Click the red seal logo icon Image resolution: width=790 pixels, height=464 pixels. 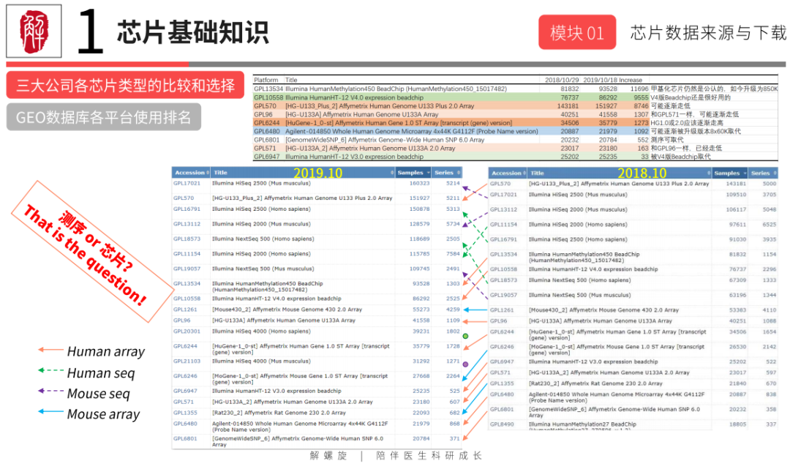coord(34,31)
